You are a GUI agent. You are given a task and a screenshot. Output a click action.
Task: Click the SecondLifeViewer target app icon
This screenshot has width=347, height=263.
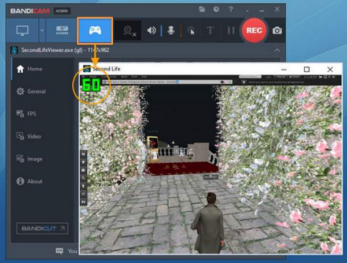coord(14,50)
